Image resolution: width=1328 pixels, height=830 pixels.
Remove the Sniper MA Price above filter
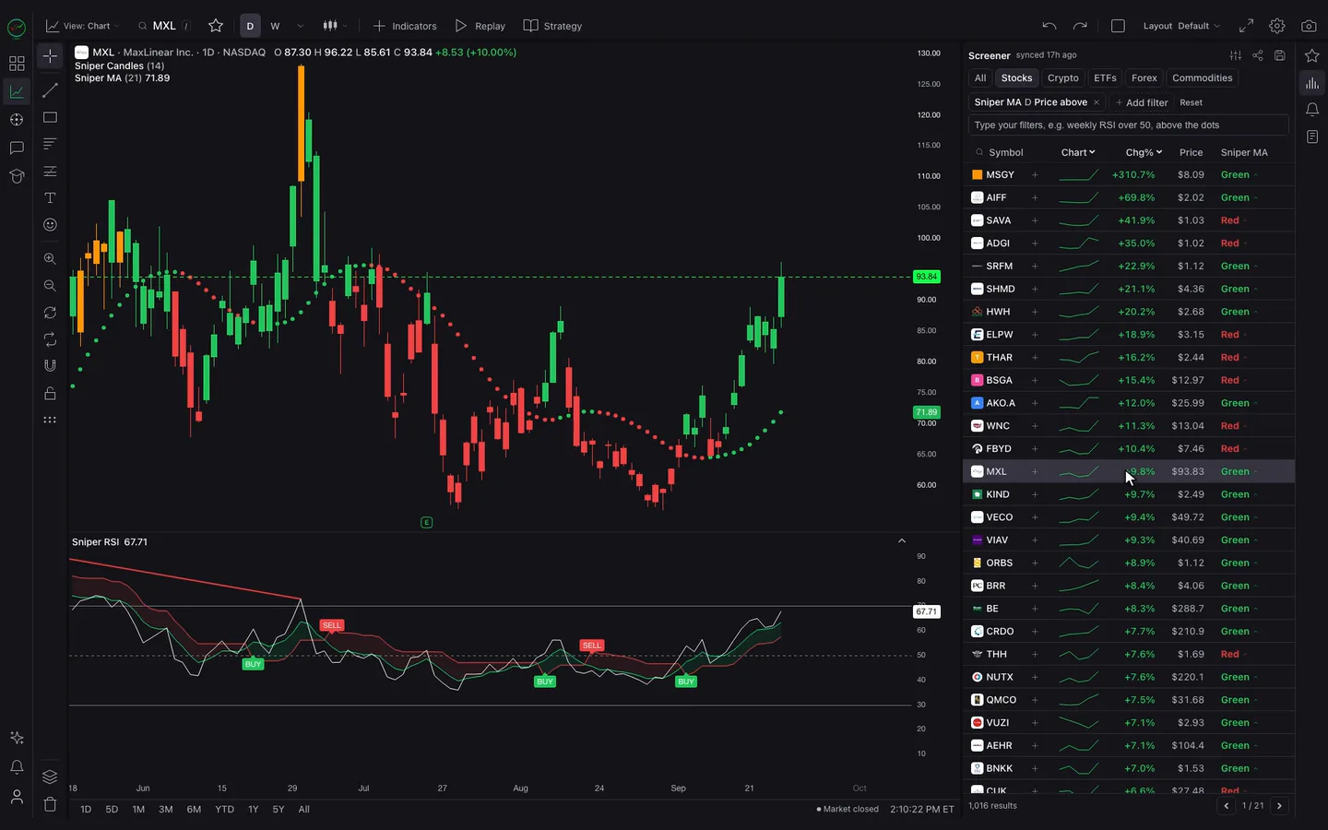(1096, 102)
